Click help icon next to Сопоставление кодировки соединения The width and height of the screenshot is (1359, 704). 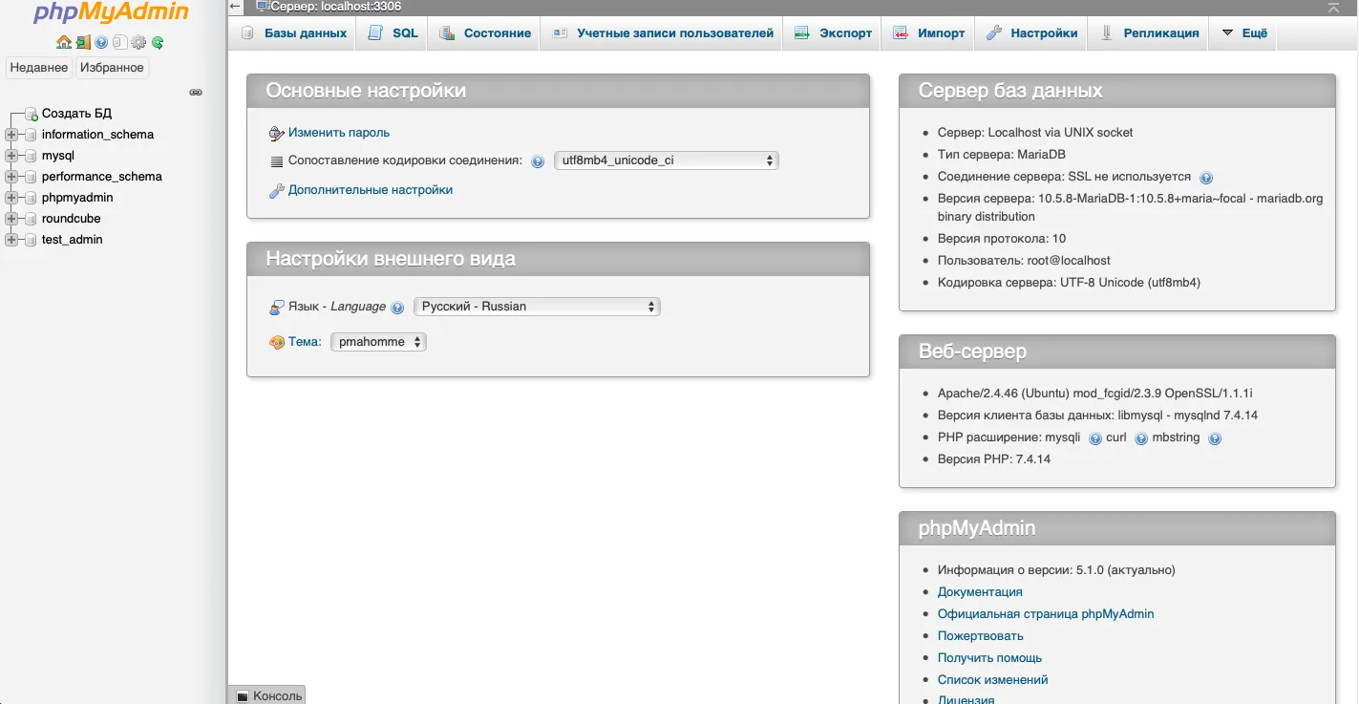coord(538,161)
